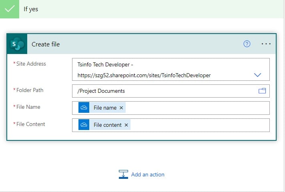Image resolution: width=285 pixels, height=192 pixels.
Task: Remove the File name dynamic token
Action: [x=121, y=108]
